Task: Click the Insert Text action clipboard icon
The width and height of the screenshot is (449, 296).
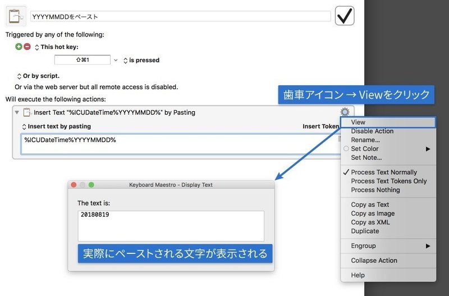Action: click(x=27, y=112)
